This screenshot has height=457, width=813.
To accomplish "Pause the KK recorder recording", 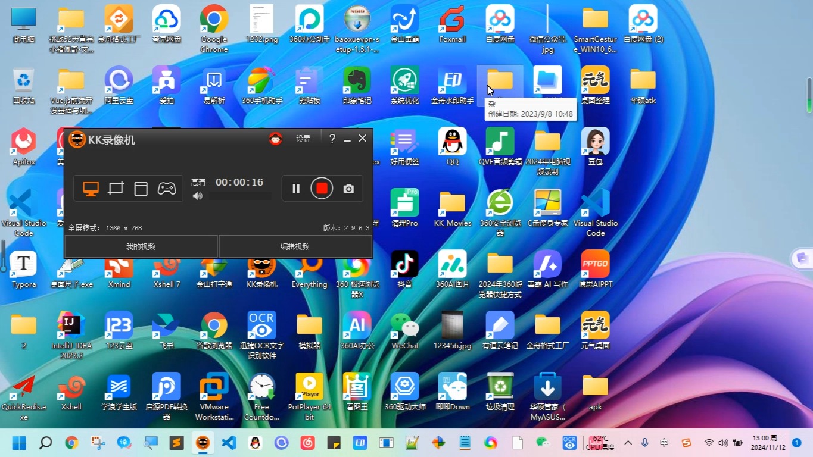I will [x=296, y=189].
